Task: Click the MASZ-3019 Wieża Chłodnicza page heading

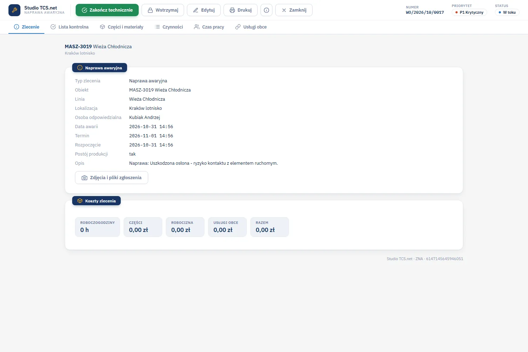Action: tap(98, 46)
